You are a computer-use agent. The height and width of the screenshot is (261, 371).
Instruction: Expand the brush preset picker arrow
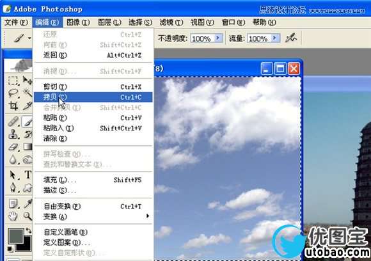29,38
